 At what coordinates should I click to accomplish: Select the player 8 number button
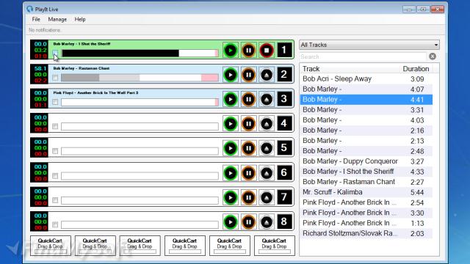point(284,222)
